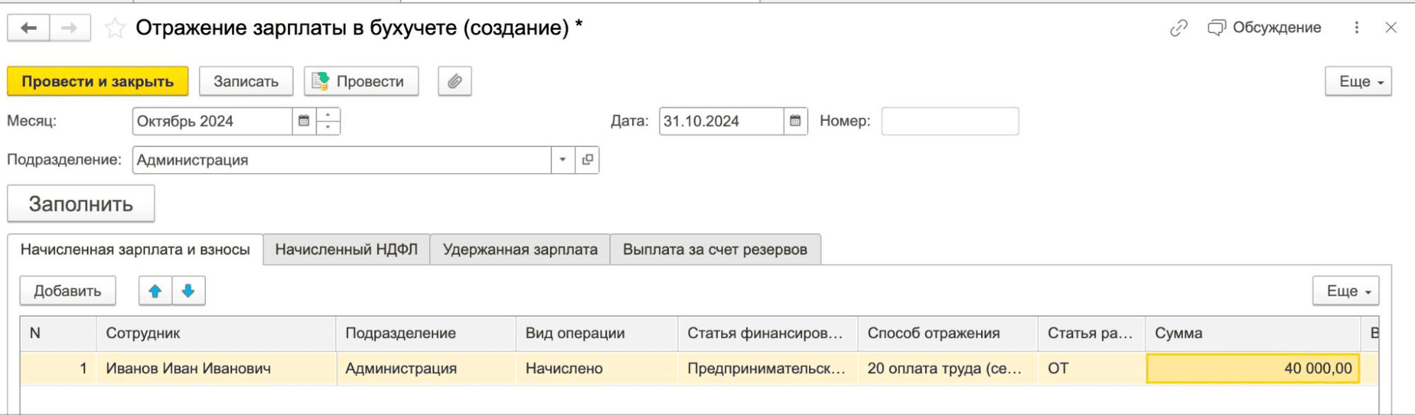Open the Удержанная зарплата tab
Image resolution: width=1415 pixels, height=415 pixels.
pos(520,250)
